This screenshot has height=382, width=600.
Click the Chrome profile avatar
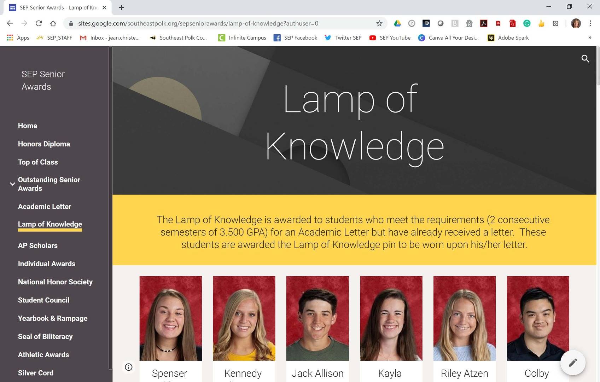point(576,23)
